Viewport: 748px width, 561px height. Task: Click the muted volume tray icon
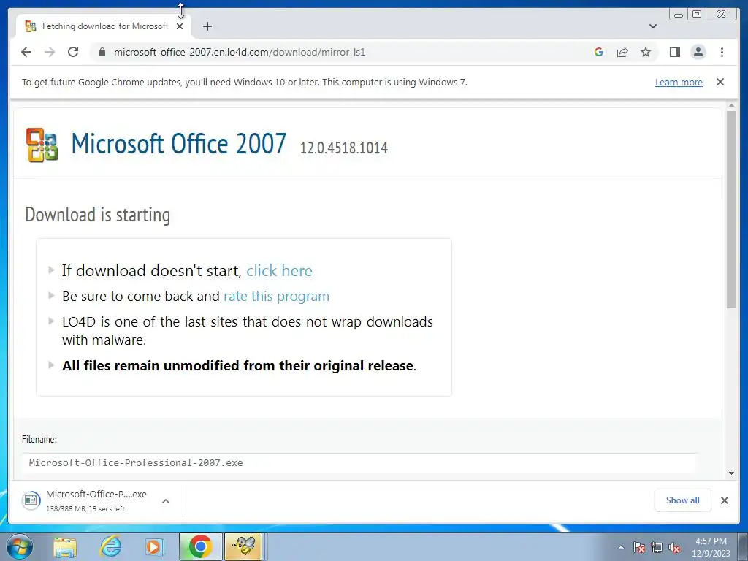(x=674, y=548)
